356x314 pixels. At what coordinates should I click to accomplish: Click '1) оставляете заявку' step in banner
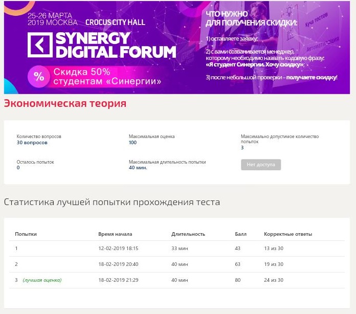(232, 39)
